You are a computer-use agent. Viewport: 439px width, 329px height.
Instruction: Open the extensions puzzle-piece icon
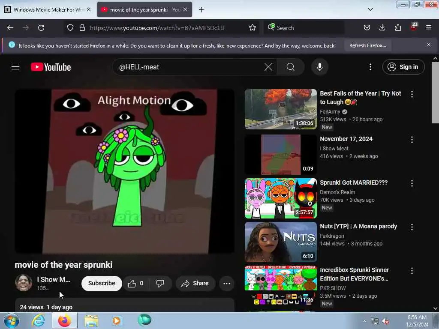coord(398,28)
